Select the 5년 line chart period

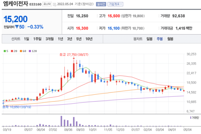click(x=79, y=39)
